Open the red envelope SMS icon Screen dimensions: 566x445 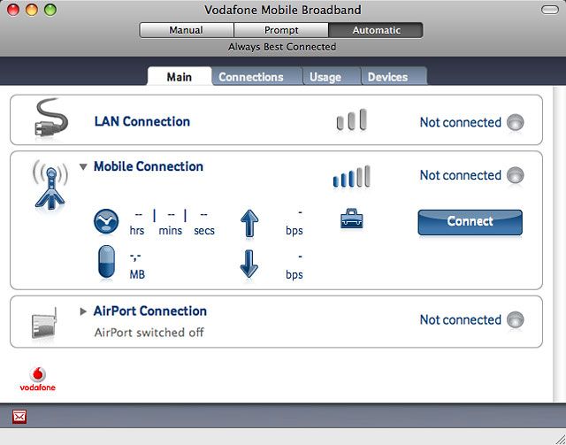[19, 416]
